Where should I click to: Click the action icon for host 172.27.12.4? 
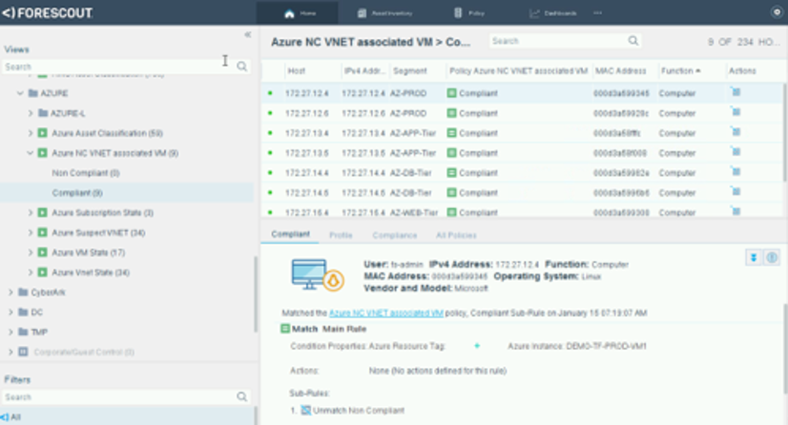[736, 92]
